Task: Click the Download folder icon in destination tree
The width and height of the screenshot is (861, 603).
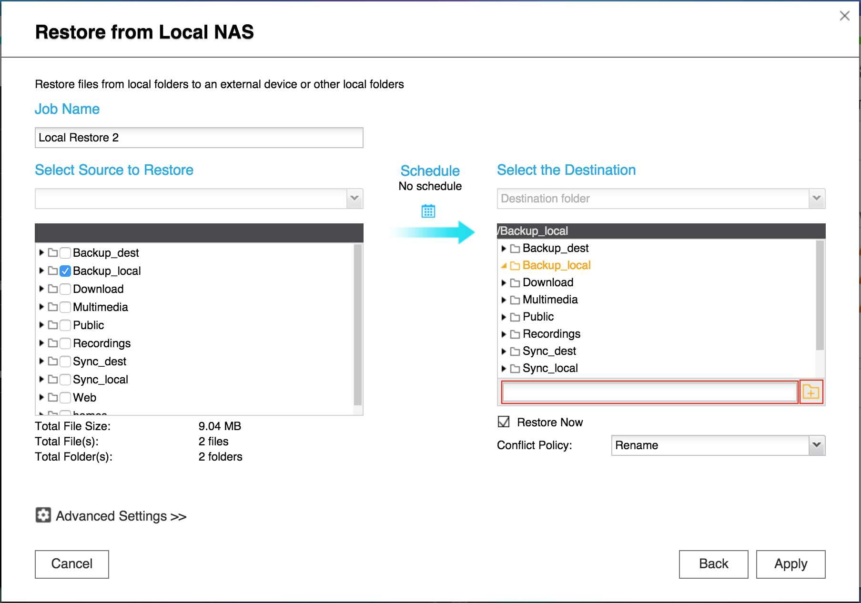Action: coord(515,282)
